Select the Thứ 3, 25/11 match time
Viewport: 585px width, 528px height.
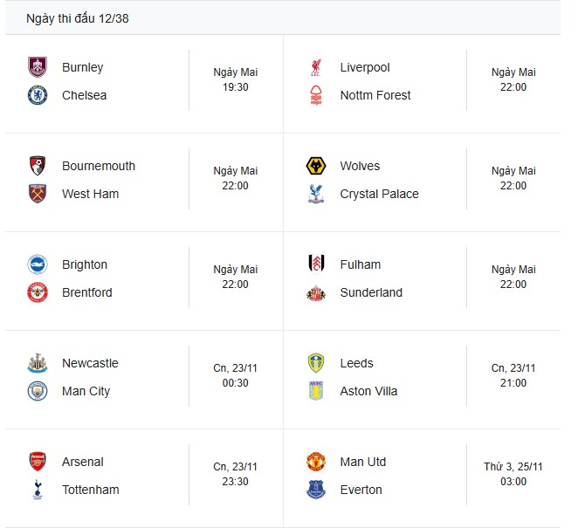click(x=513, y=474)
